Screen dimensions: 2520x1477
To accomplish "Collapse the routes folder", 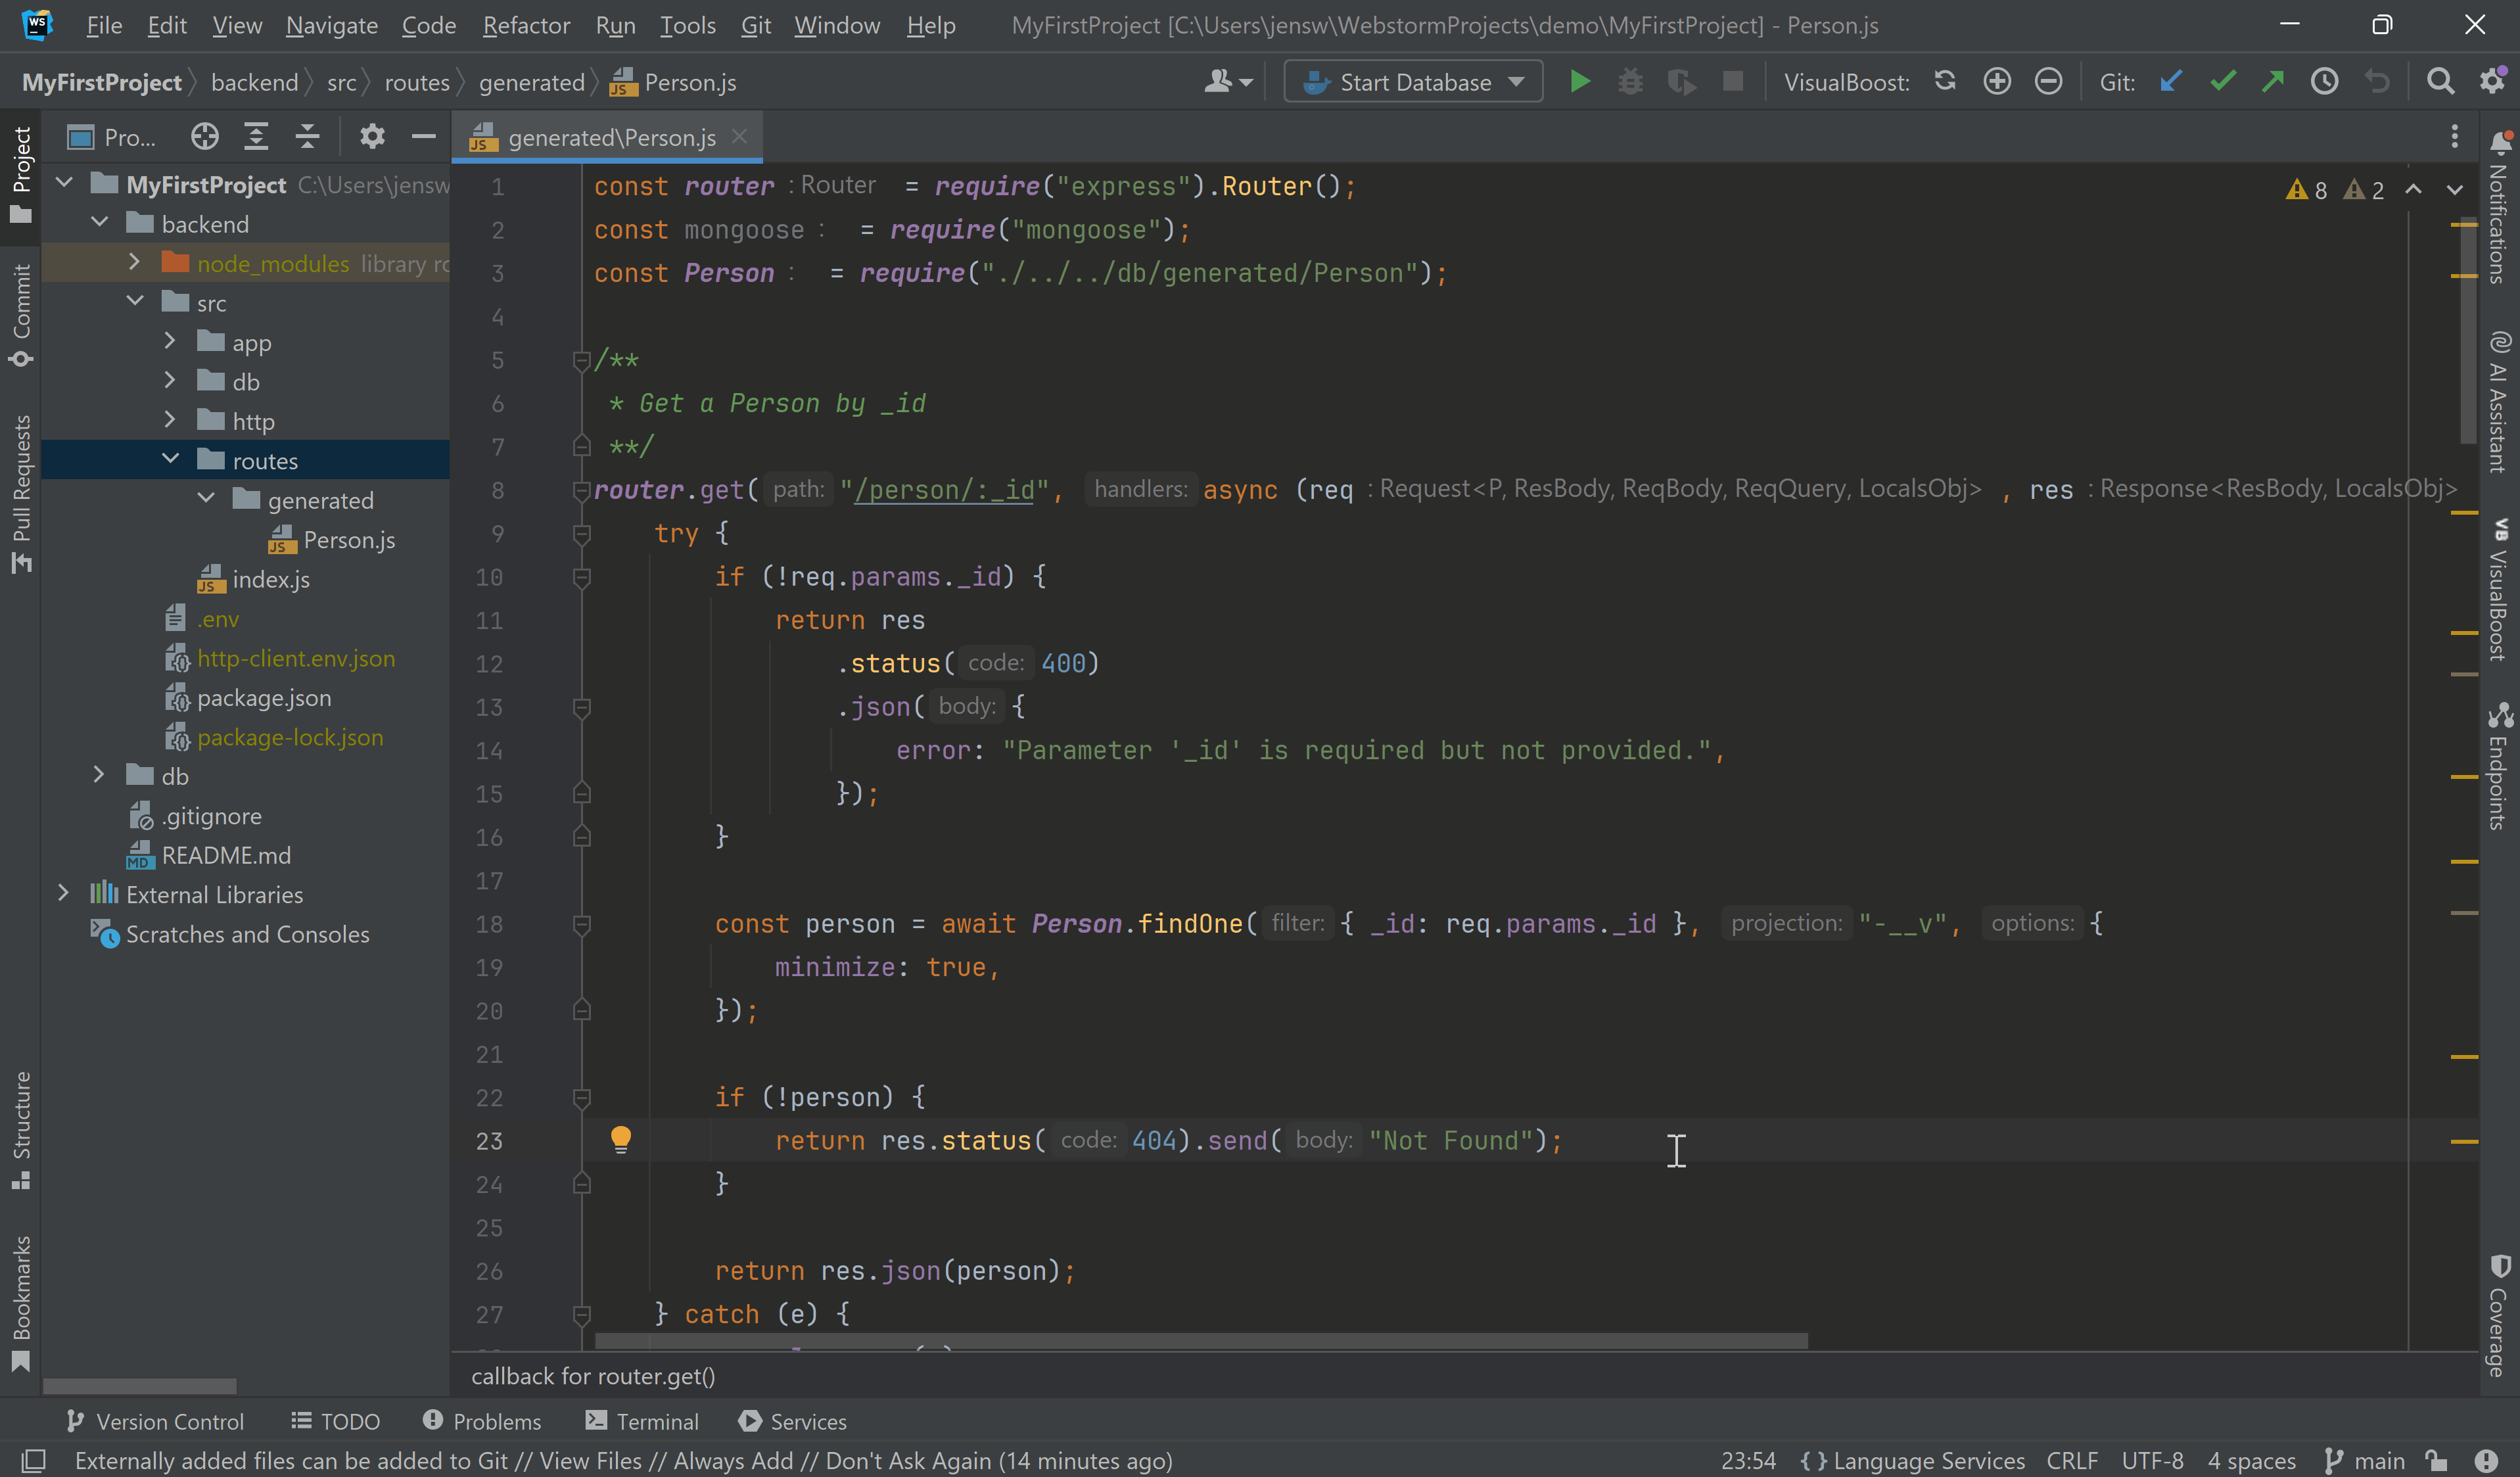I will coord(170,460).
